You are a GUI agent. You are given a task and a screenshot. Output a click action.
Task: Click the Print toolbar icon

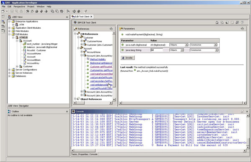(x=21, y=11)
